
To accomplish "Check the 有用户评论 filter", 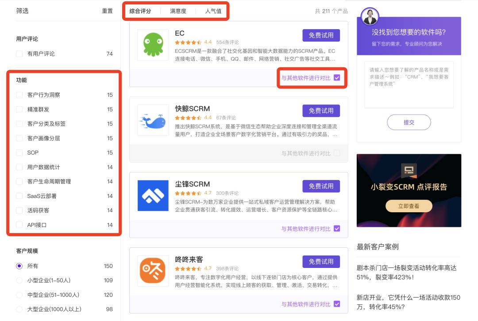I will tap(19, 54).
